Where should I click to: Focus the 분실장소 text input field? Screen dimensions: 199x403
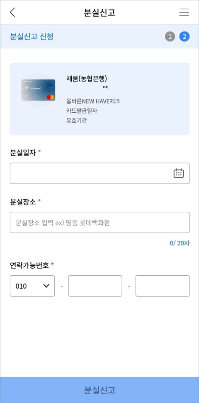point(99,223)
